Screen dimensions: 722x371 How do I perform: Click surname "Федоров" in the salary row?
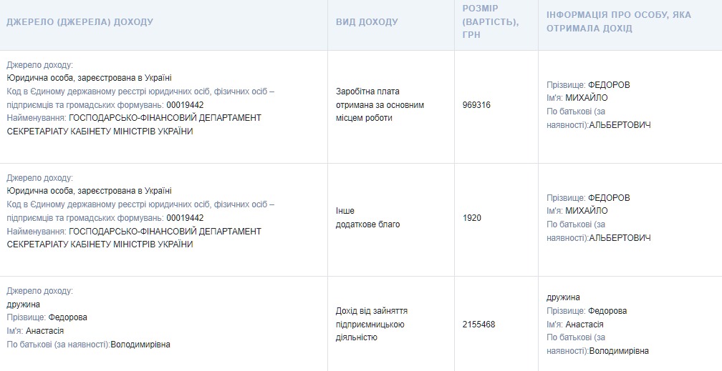coord(609,85)
